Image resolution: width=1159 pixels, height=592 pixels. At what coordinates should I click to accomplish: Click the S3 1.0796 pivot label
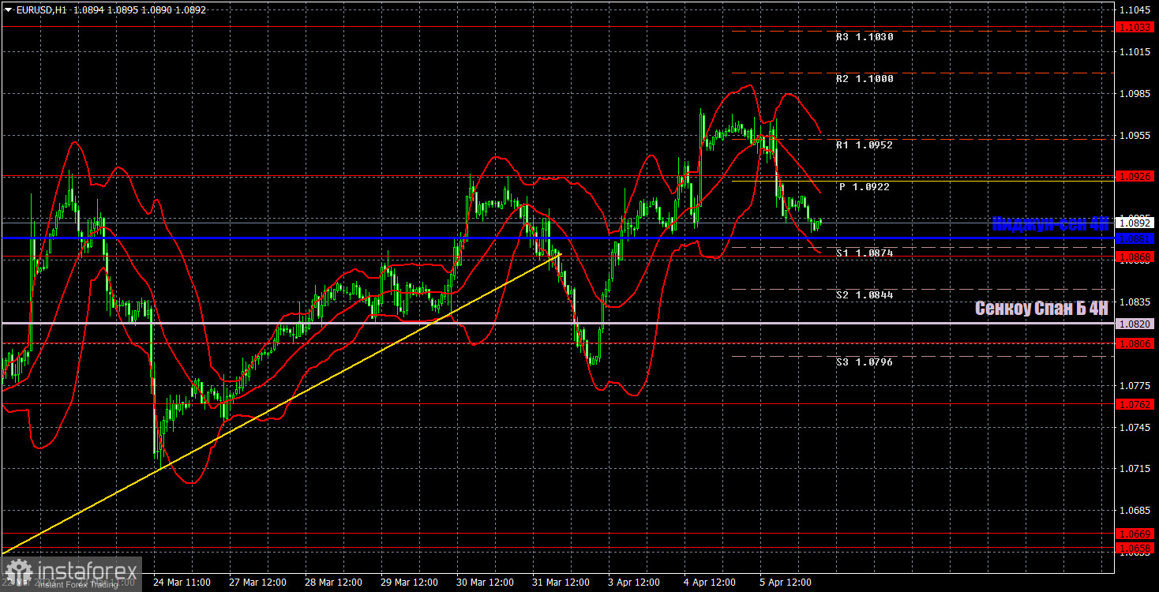[865, 362]
